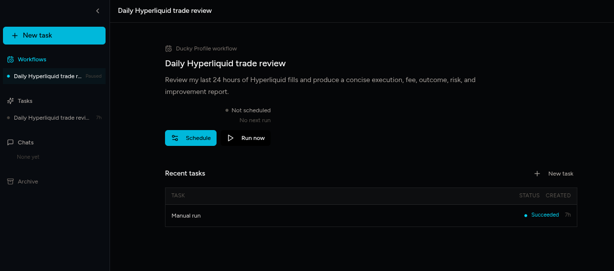Click the sliders icon on Schedule button

pyautogui.click(x=175, y=138)
